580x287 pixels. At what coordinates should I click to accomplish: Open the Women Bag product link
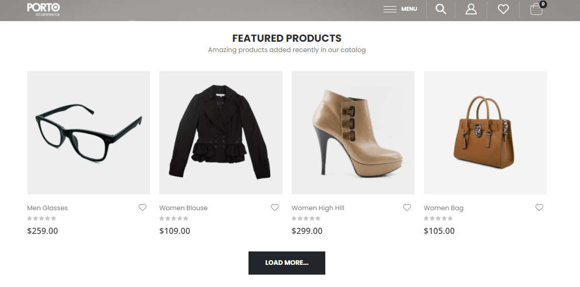[x=443, y=208]
